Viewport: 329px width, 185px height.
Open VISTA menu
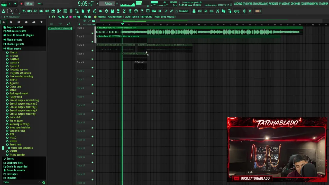click(x=286, y=4)
